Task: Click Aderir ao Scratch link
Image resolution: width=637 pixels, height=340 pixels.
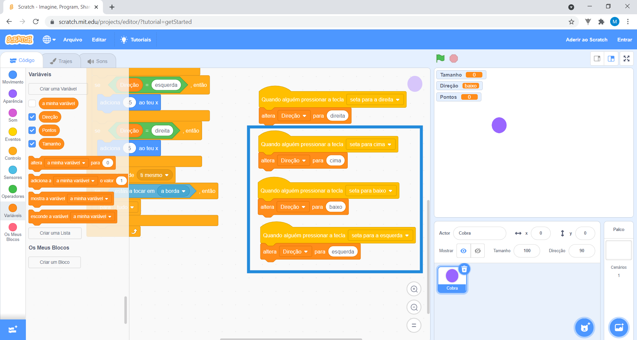Action: coord(587,39)
